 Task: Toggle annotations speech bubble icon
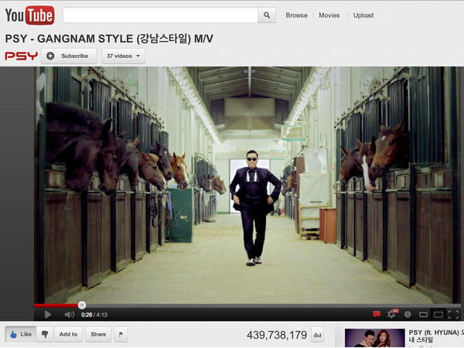377,314
